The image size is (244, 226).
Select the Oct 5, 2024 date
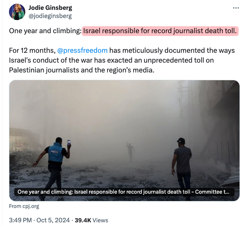(x=53, y=220)
